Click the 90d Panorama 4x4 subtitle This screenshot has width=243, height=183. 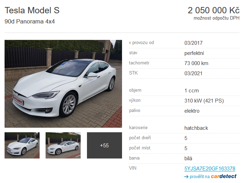point(29,21)
